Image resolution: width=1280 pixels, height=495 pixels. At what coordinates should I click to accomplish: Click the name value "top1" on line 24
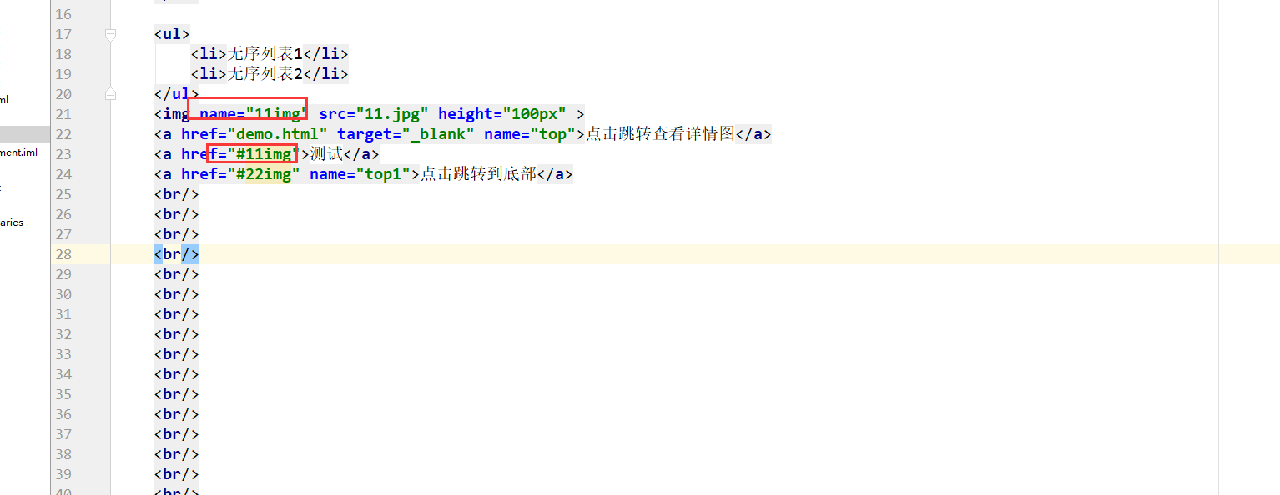click(x=382, y=174)
